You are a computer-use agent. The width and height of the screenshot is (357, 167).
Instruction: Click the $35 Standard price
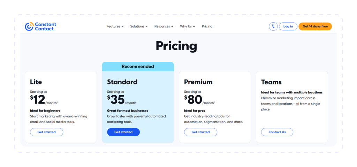tap(116, 100)
